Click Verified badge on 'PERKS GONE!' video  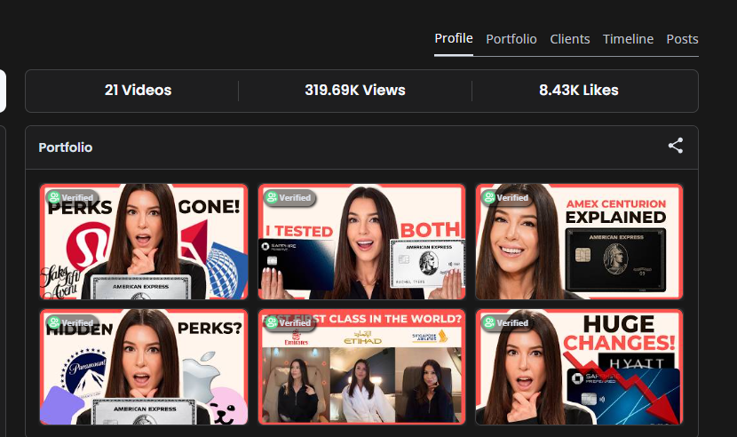point(71,197)
